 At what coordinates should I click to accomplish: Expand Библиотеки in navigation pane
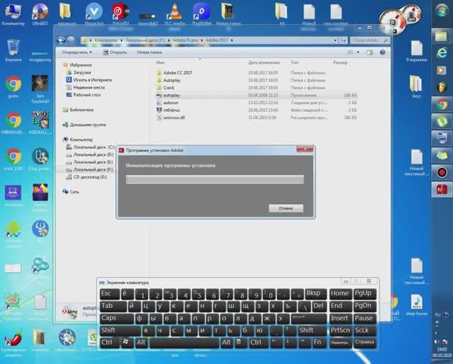tap(78, 110)
